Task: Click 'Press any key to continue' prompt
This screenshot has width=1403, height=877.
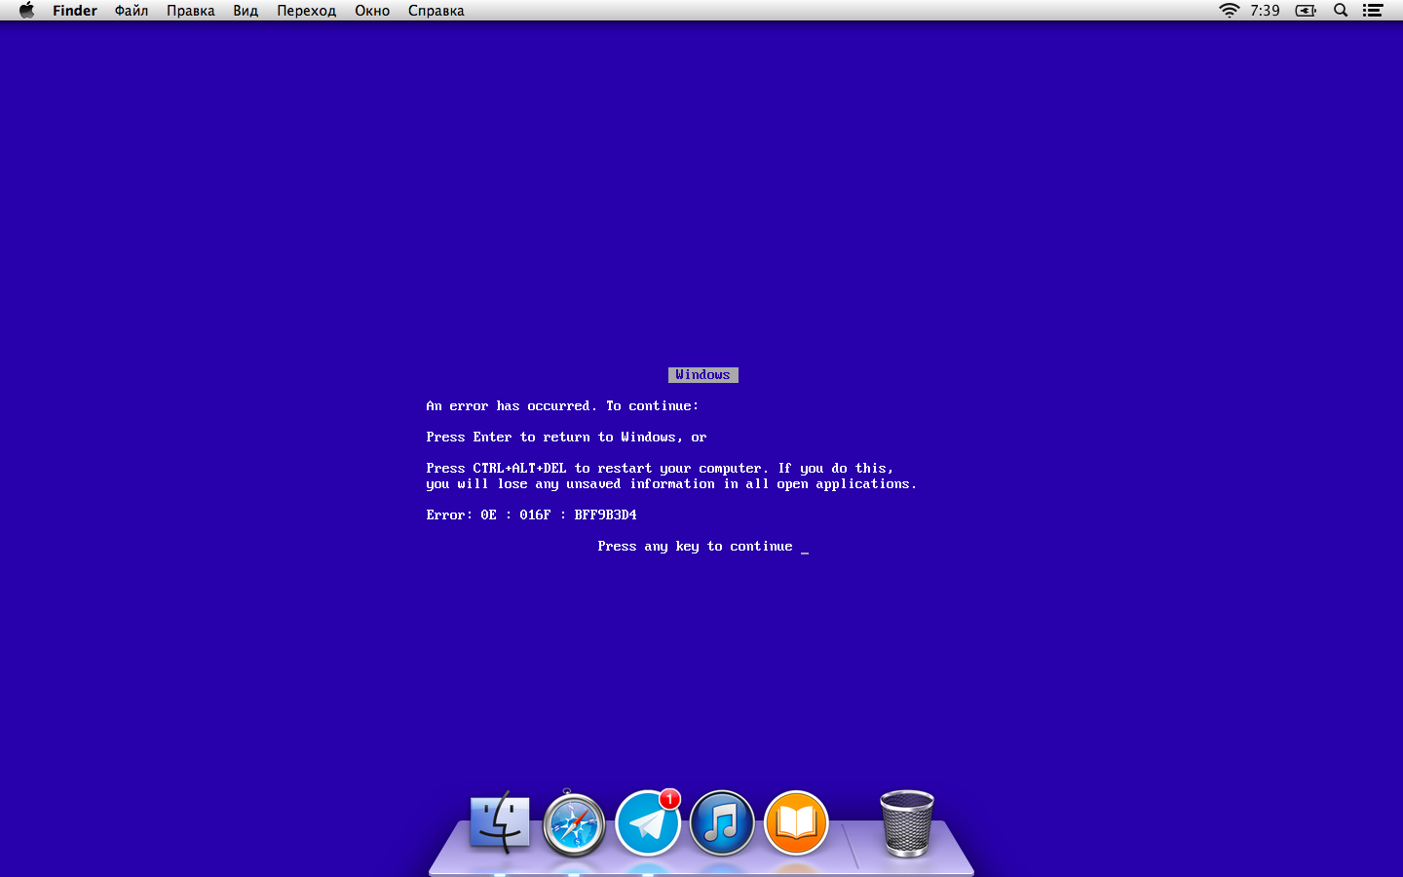Action: tap(696, 547)
